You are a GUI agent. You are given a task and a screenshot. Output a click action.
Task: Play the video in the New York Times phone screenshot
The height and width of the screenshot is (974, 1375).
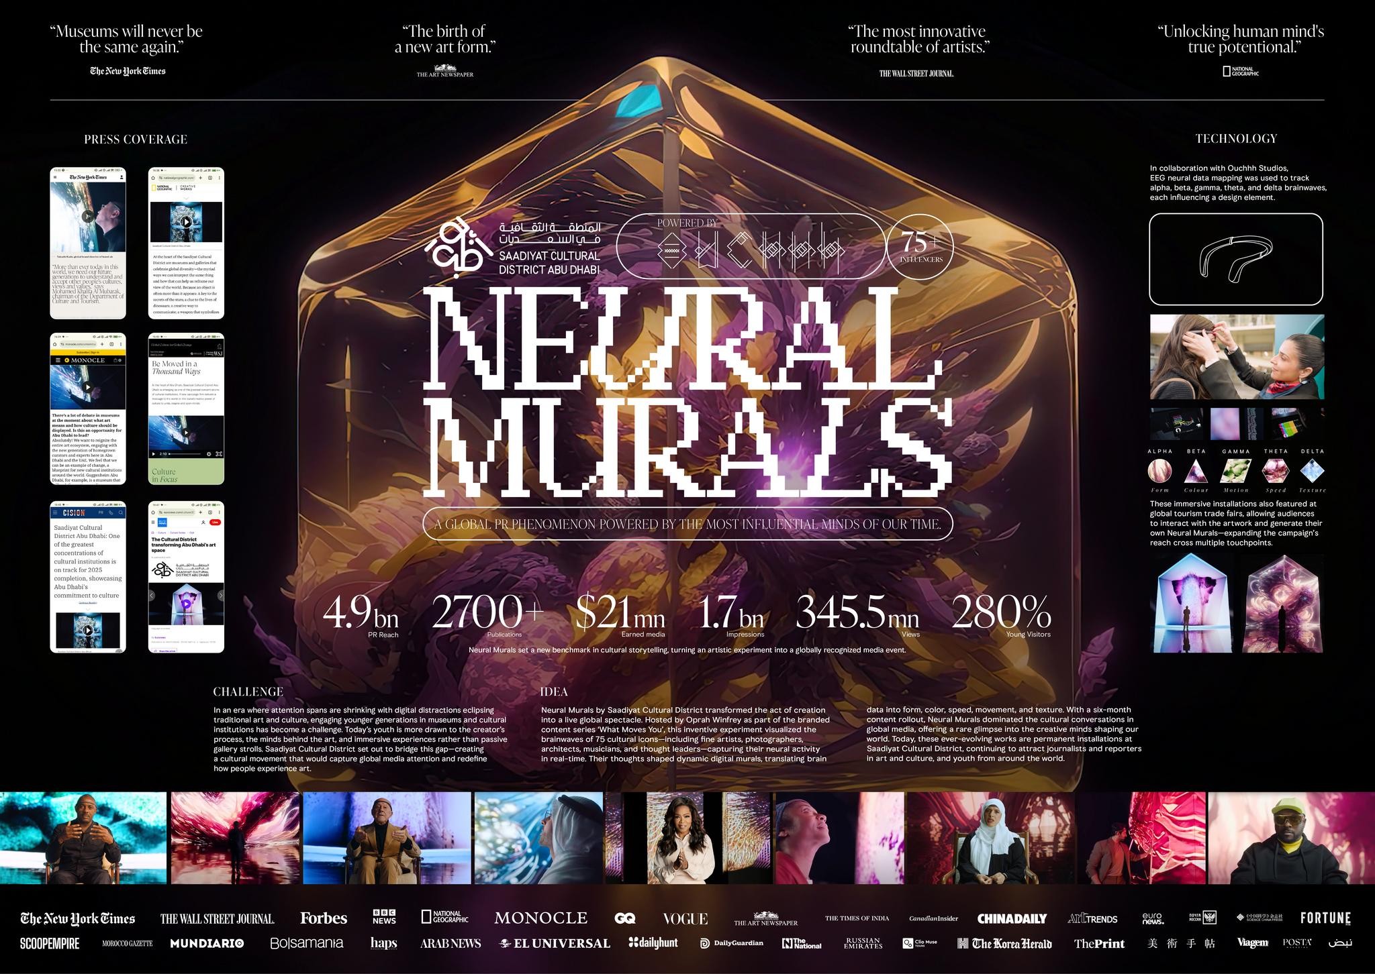[88, 216]
